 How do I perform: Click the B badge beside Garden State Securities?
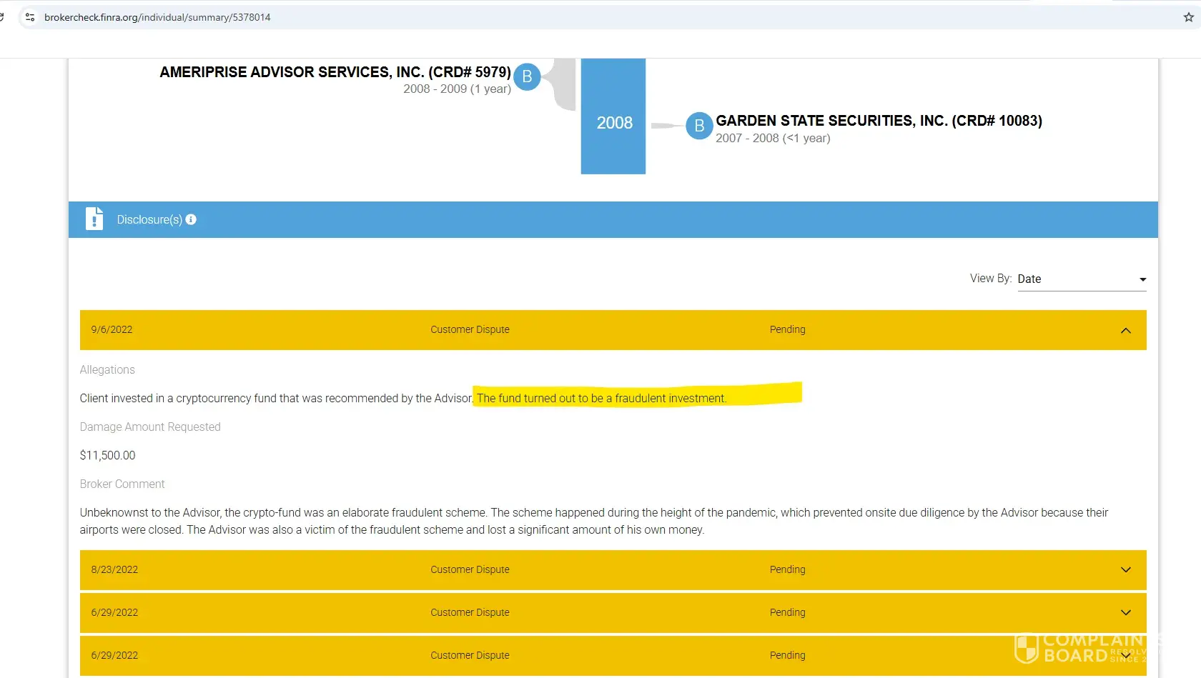[x=699, y=126]
